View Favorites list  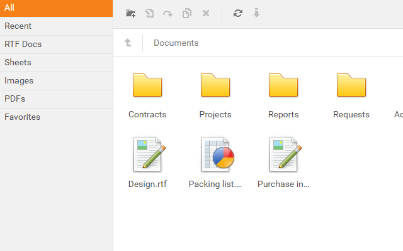57,117
